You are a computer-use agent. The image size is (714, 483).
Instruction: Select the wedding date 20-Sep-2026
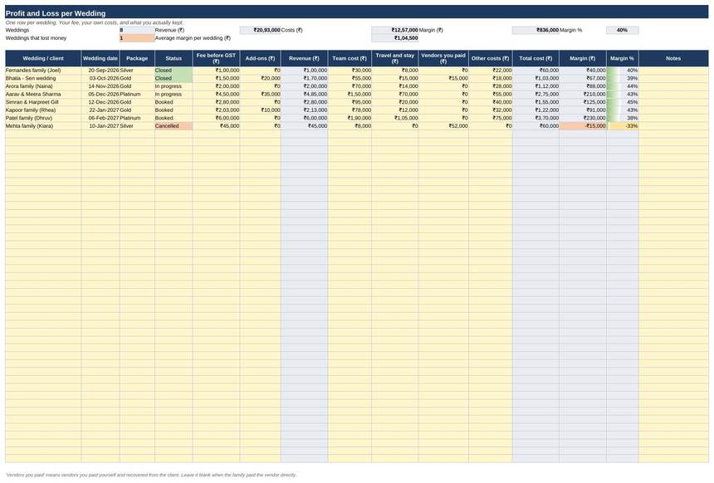100,71
